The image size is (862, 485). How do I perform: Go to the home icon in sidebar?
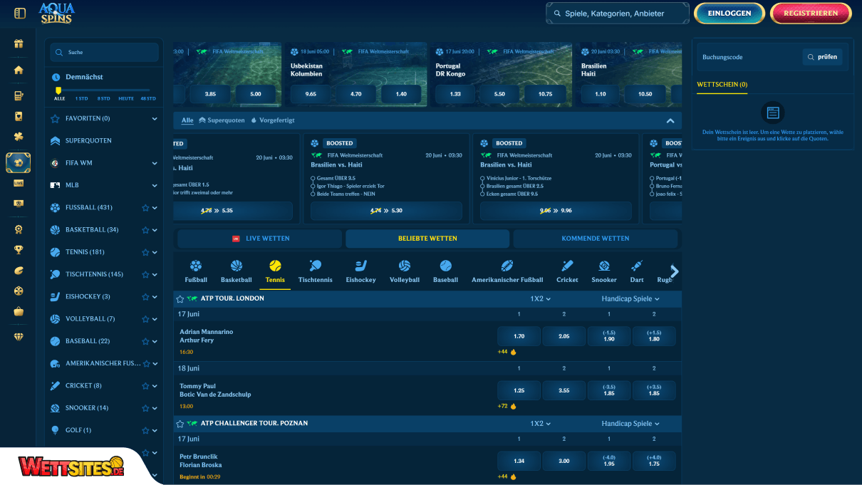(x=19, y=70)
